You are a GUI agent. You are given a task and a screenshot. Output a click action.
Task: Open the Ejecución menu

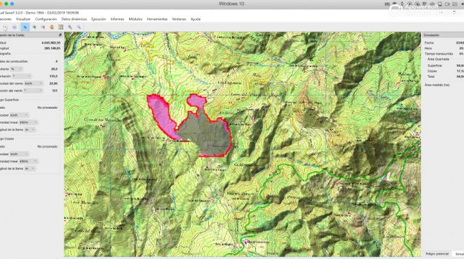coord(99,19)
